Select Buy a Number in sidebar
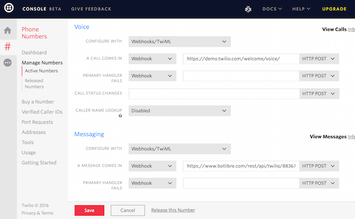The width and height of the screenshot is (355, 219). 38,102
